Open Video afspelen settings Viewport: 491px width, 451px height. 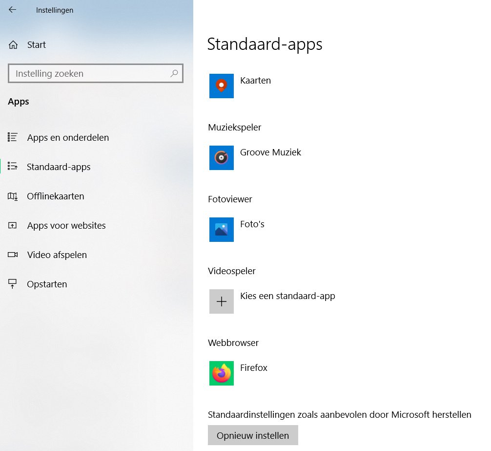(x=57, y=255)
